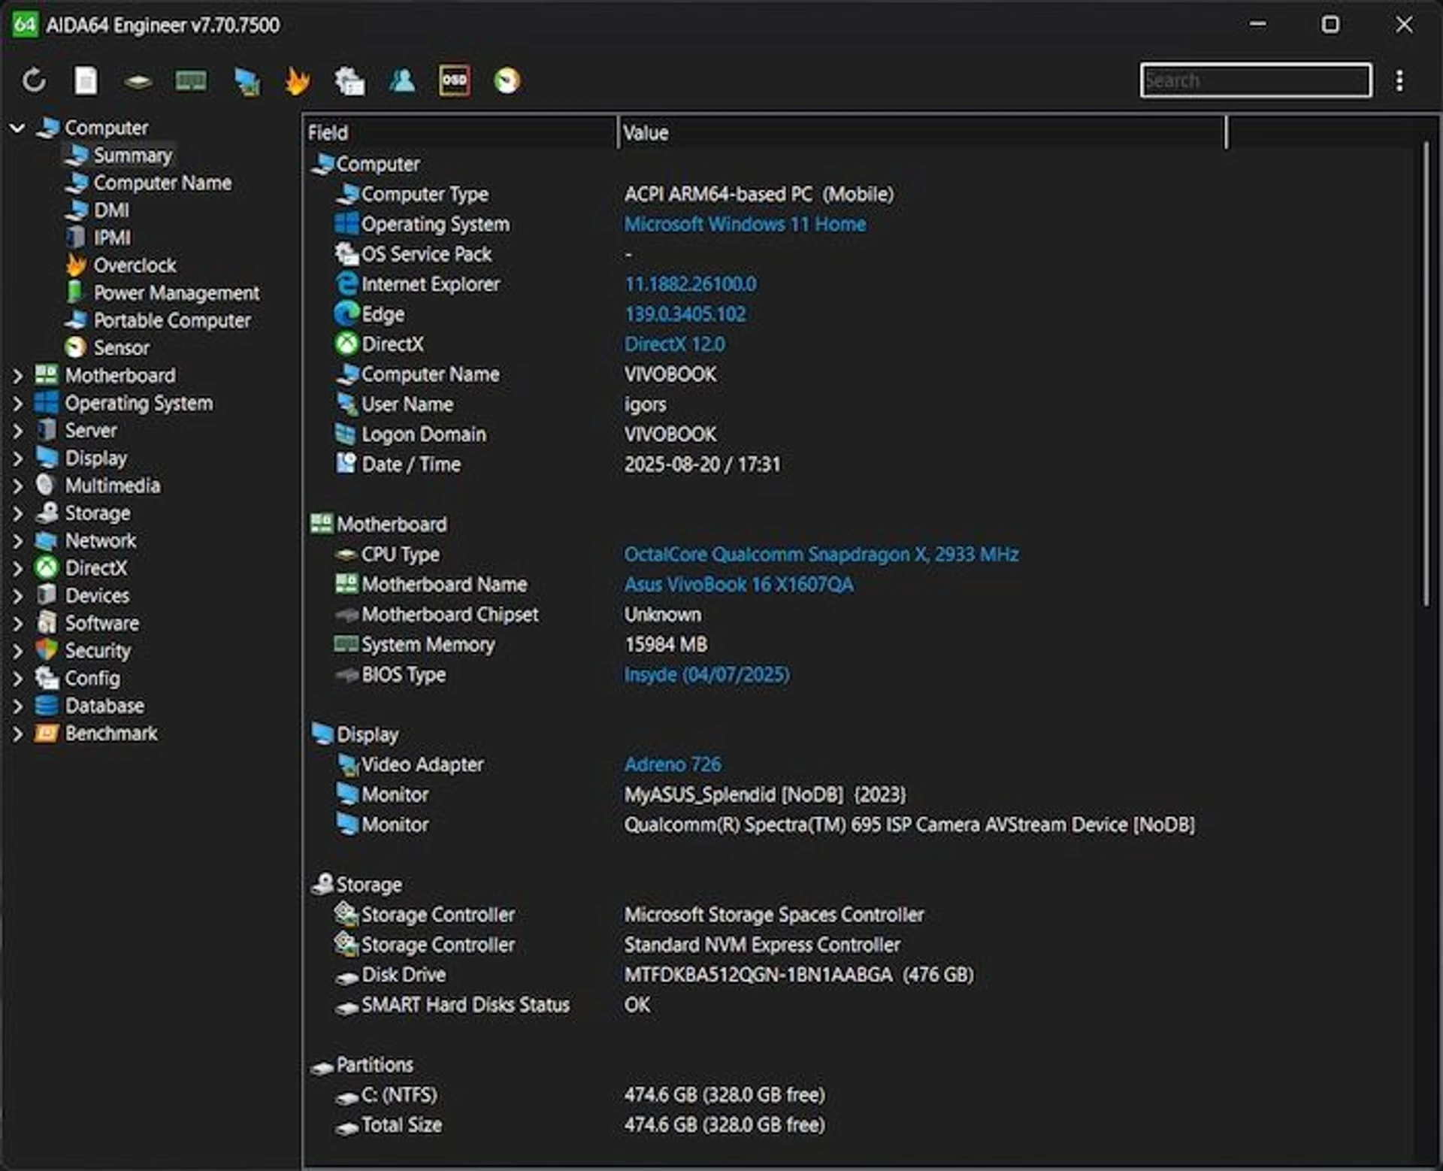Viewport: 1443px width, 1171px height.
Task: Select the Database sidebar category
Action: (x=104, y=707)
